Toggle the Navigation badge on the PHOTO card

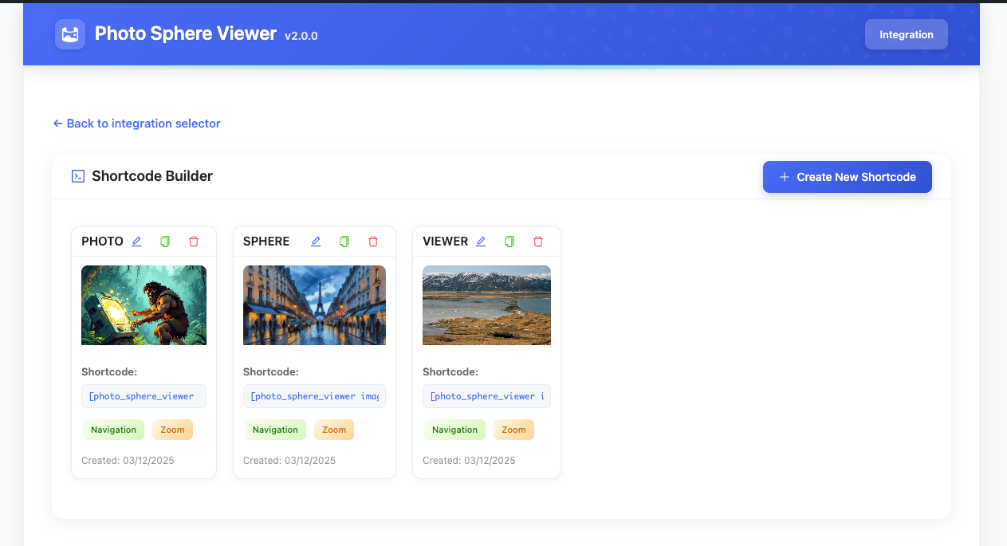113,430
